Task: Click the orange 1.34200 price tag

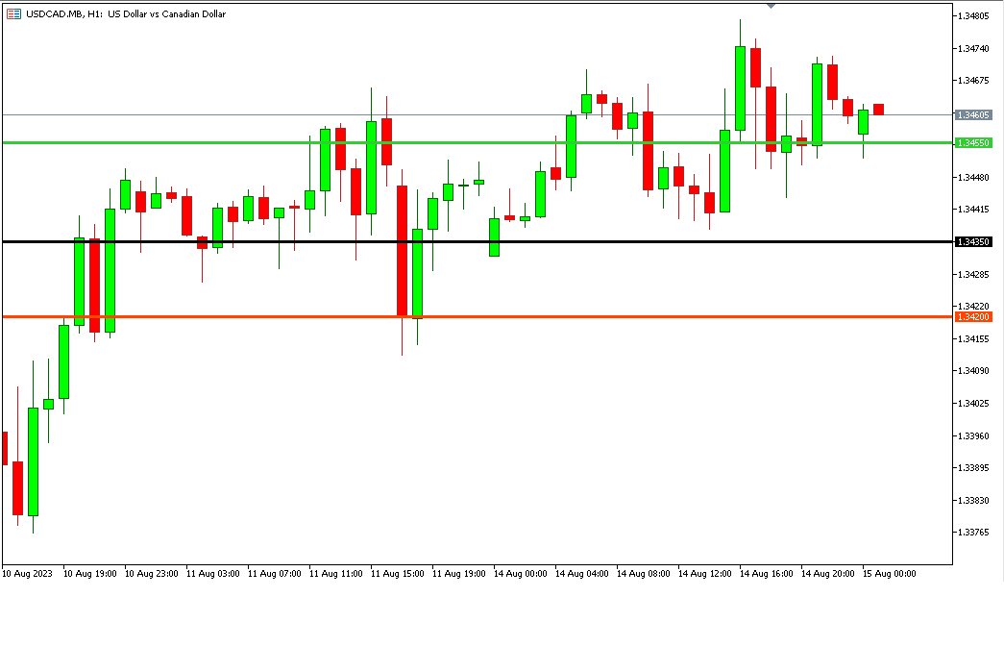Action: (973, 316)
